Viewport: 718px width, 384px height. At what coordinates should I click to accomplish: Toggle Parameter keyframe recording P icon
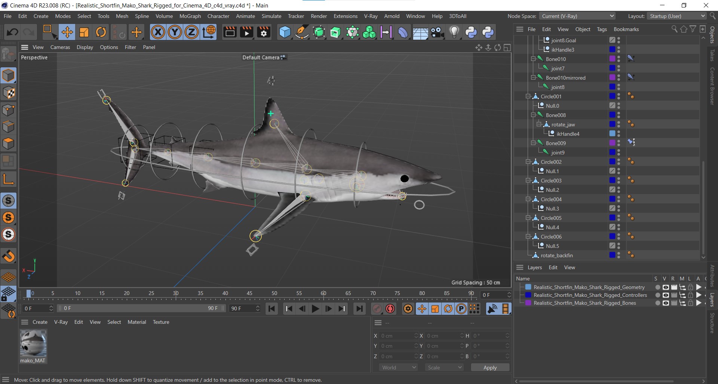[x=461, y=308]
